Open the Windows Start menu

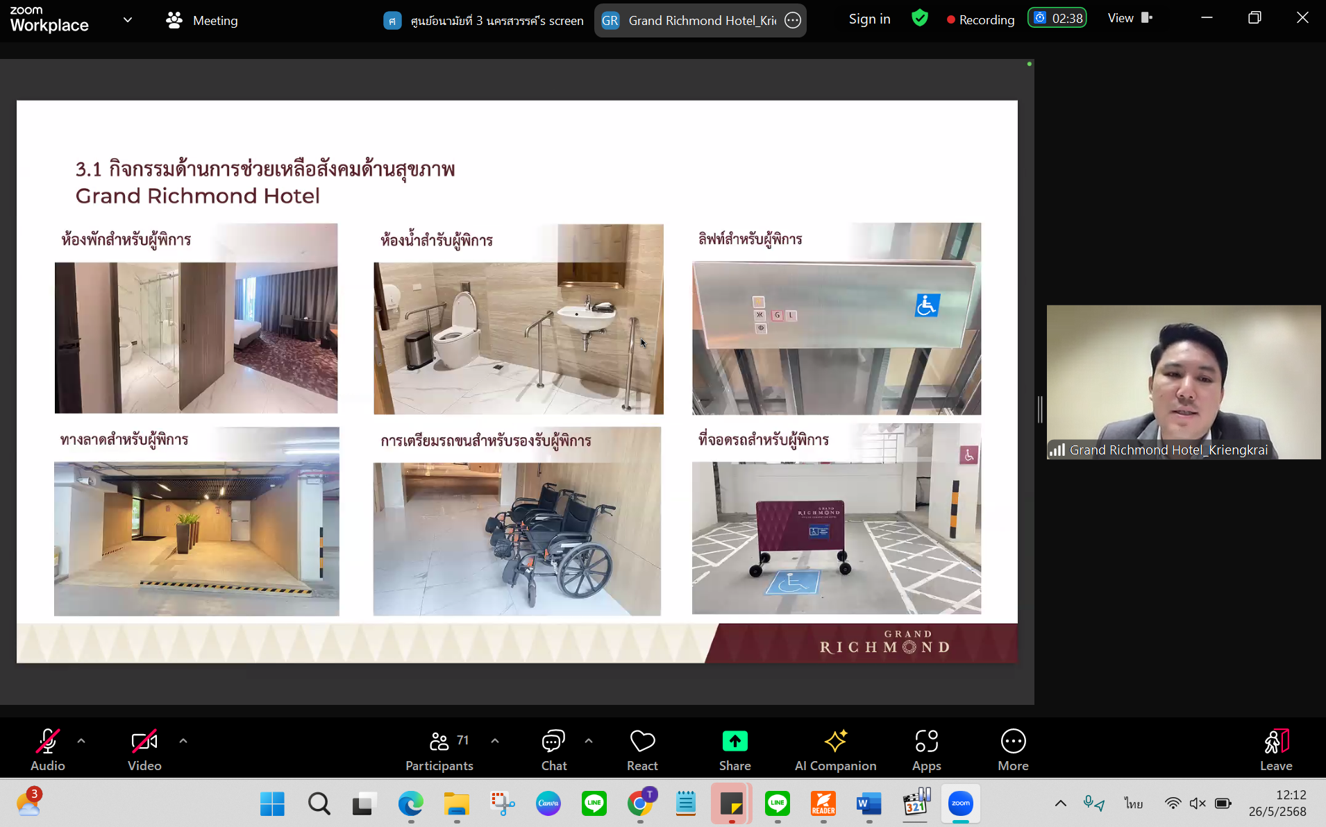[272, 804]
